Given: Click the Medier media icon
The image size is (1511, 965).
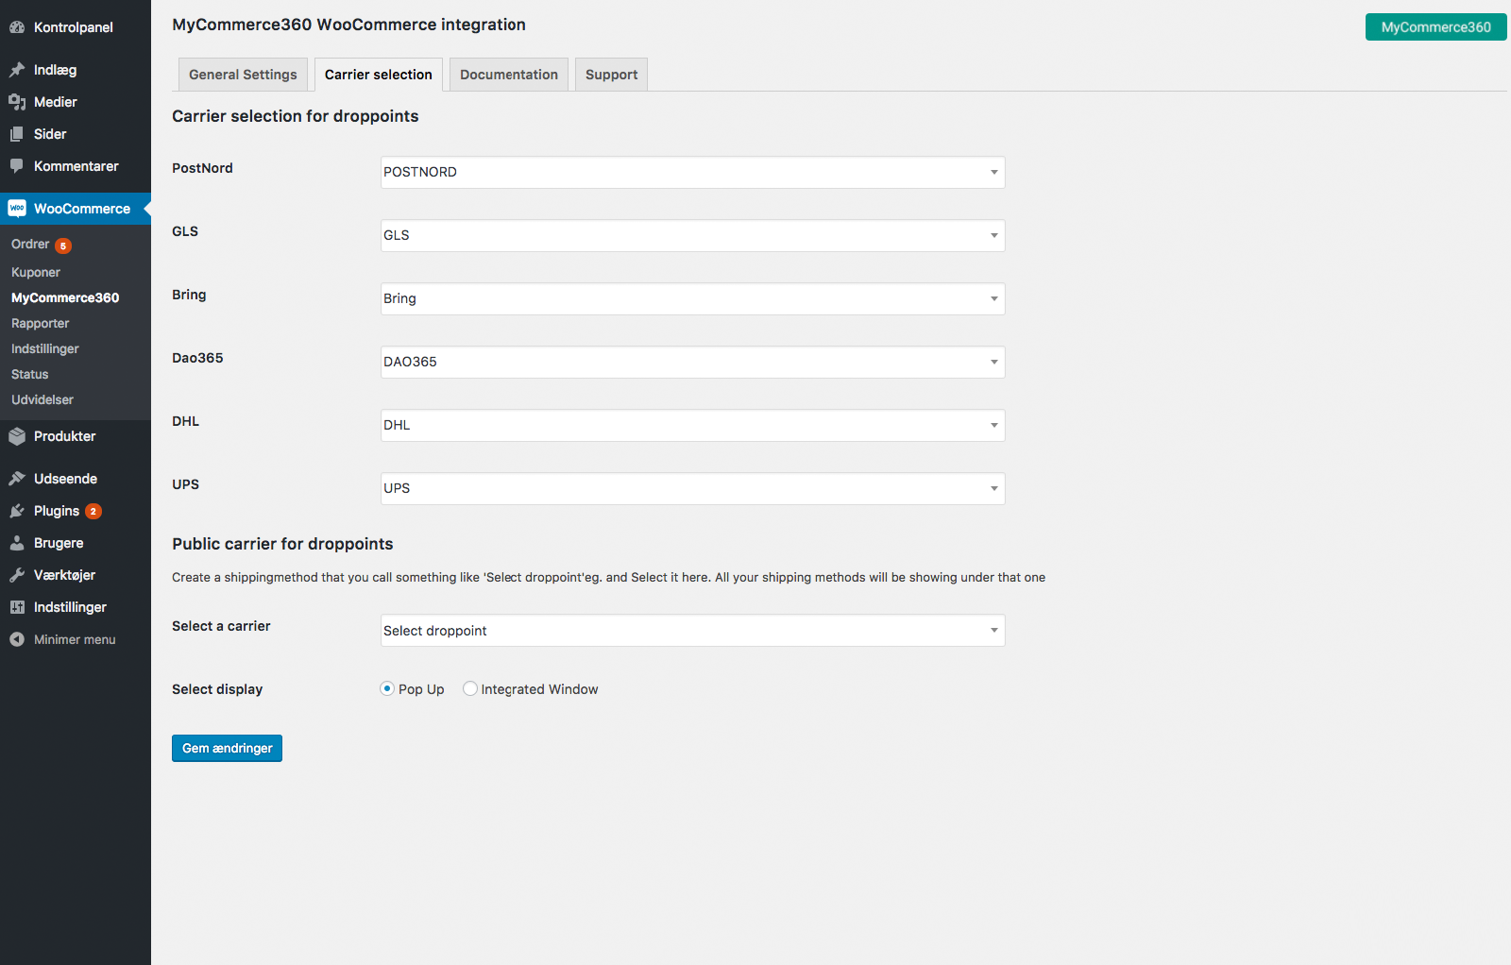Looking at the screenshot, I should [x=17, y=102].
